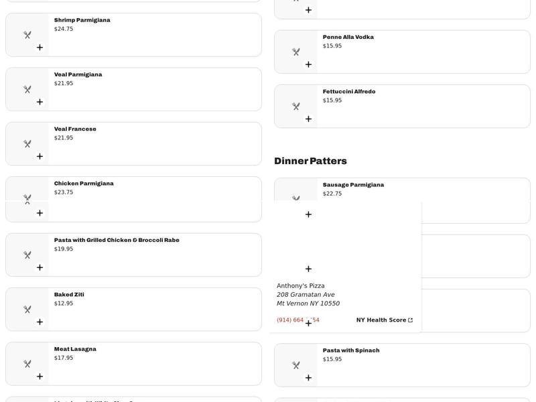Add Shrimp Parmigiana with plus icon

40,47
